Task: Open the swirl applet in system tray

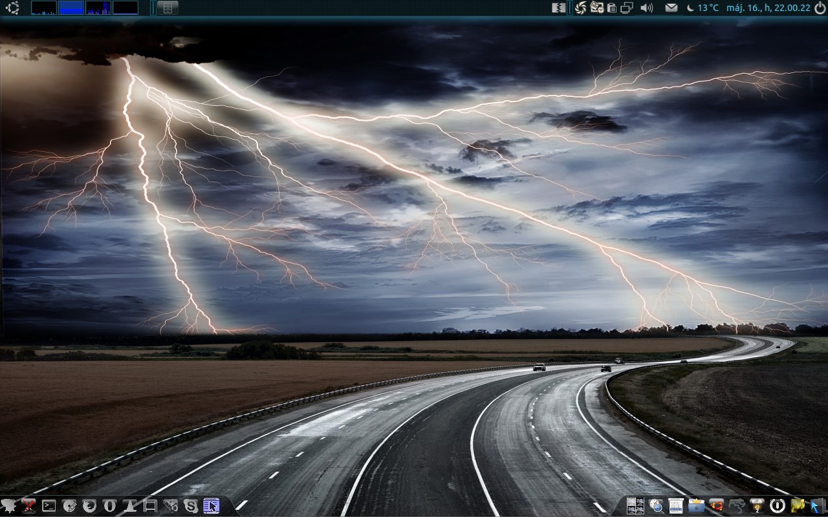Action: (580, 8)
